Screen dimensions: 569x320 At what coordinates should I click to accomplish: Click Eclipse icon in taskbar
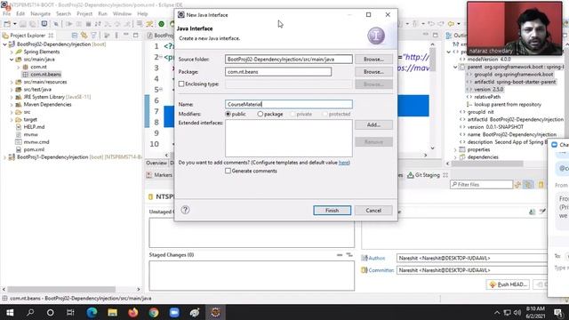215,312
